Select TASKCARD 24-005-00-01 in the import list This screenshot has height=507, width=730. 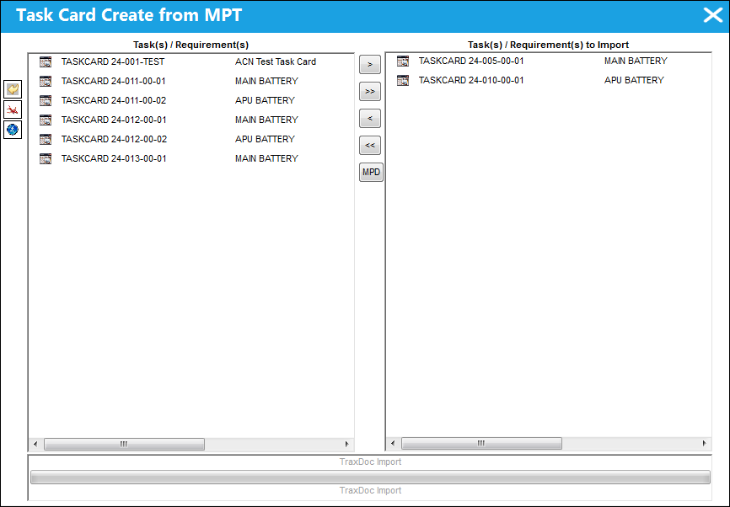[471, 61]
